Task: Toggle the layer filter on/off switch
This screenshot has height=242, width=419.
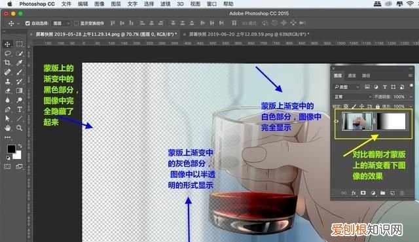Action: click(411, 86)
